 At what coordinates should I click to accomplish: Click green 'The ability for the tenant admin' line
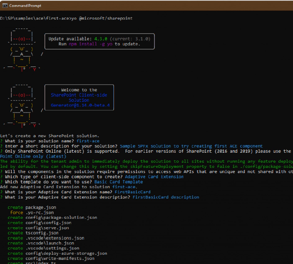146,161
